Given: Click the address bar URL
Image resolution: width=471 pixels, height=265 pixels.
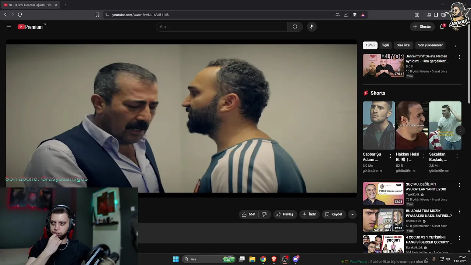Looking at the screenshot, I should (140, 15).
